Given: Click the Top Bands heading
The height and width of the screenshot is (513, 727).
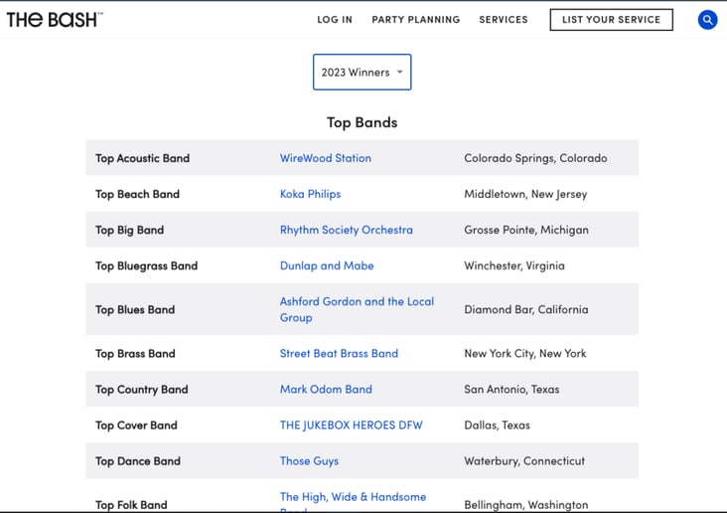Looking at the screenshot, I should pos(363,122).
